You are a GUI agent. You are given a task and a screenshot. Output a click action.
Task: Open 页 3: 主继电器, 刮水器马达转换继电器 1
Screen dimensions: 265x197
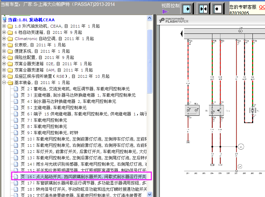78,95
